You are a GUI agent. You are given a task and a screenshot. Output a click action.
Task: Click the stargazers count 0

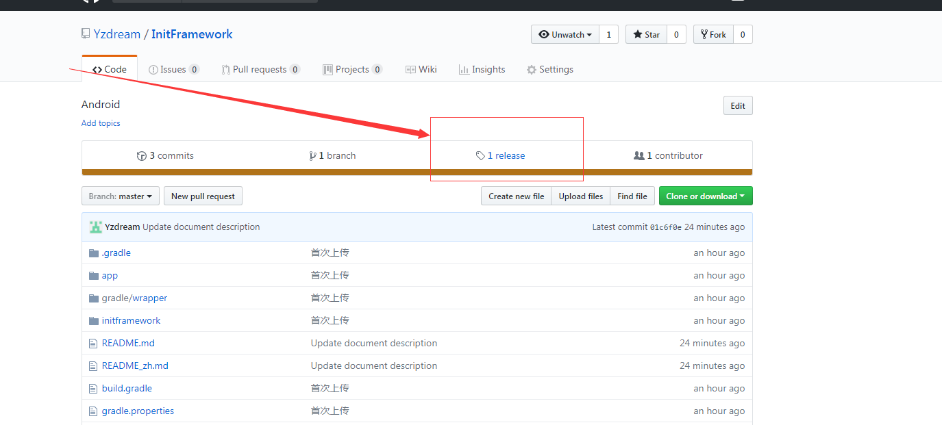click(676, 34)
